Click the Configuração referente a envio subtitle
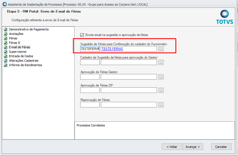Image resolution: width=238 pixels, height=156 pixels. tap(45, 20)
